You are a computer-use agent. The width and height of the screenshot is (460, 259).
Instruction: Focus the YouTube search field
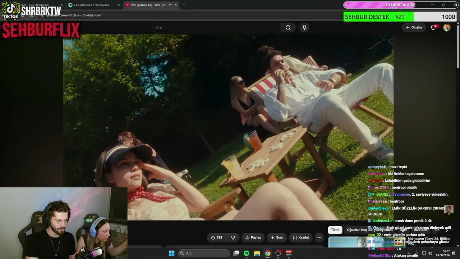217,28
